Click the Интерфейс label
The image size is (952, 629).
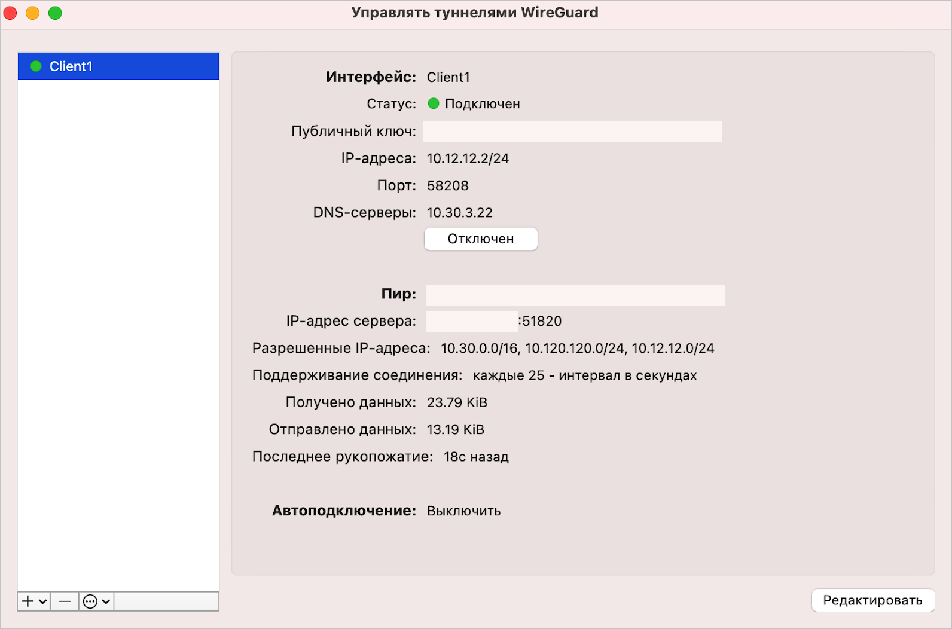pyautogui.click(x=371, y=77)
